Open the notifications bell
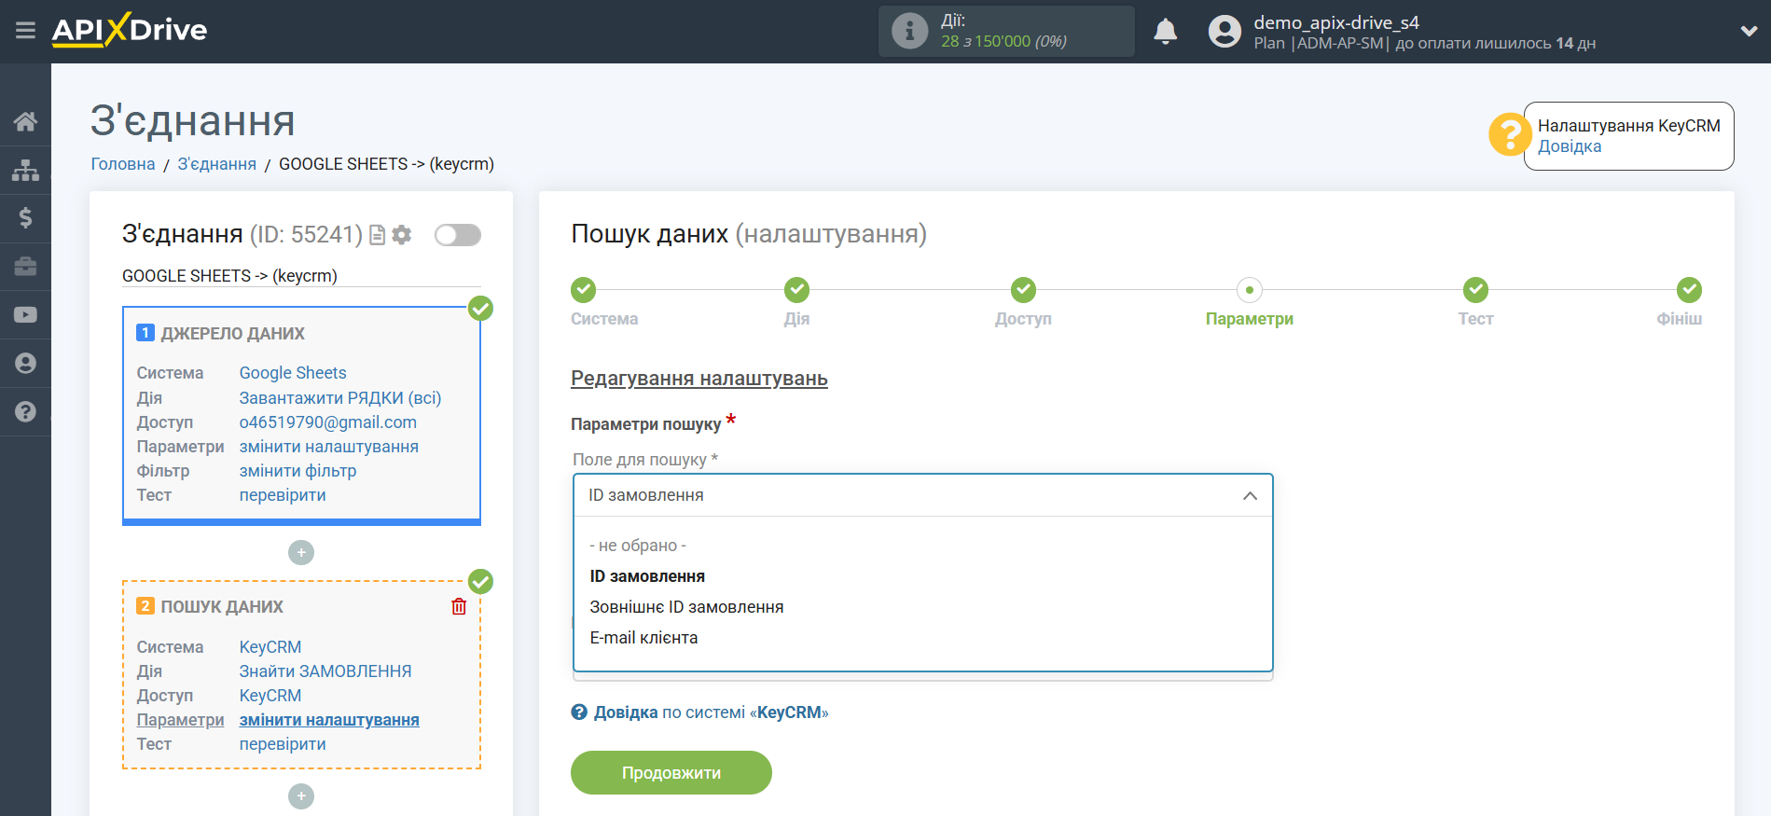 (1165, 31)
